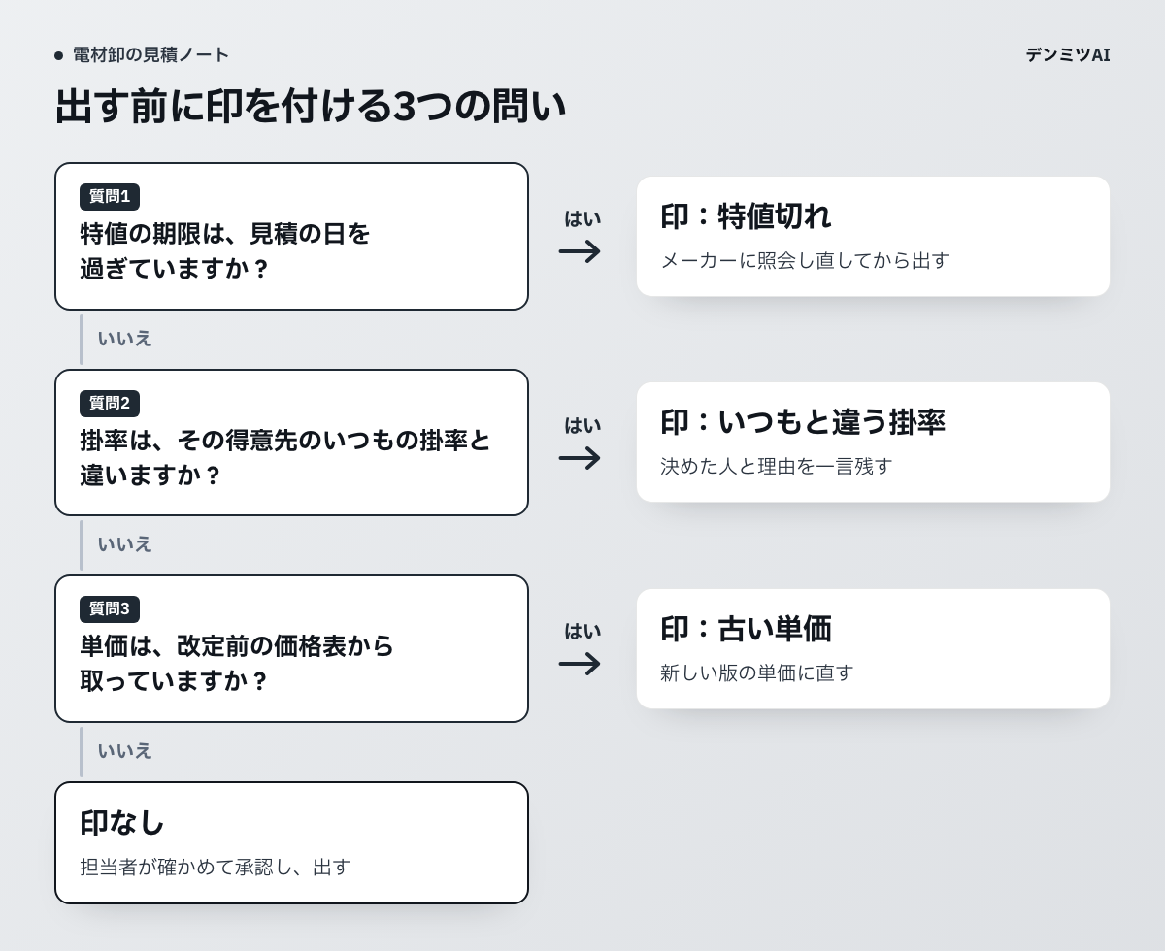Screen dimensions: 1165x951
Task: Click the いいえ label below 質問2
Action: pyautogui.click(x=124, y=544)
